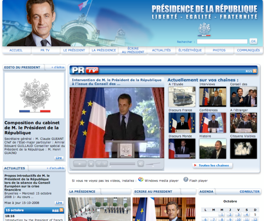Open the Conférences channel thumbnail
This screenshot has width=264, height=221.
tap(213, 123)
